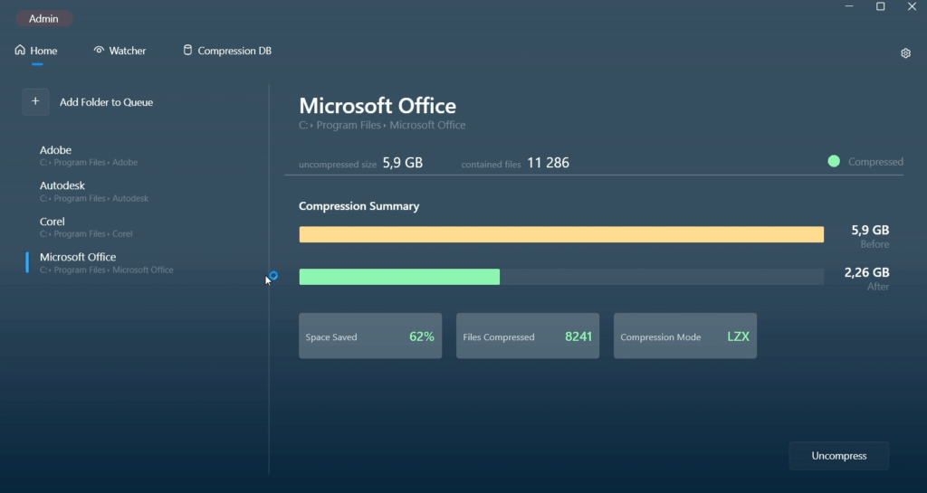The image size is (927, 493).
Task: Click the Home house icon
Action: pos(20,51)
